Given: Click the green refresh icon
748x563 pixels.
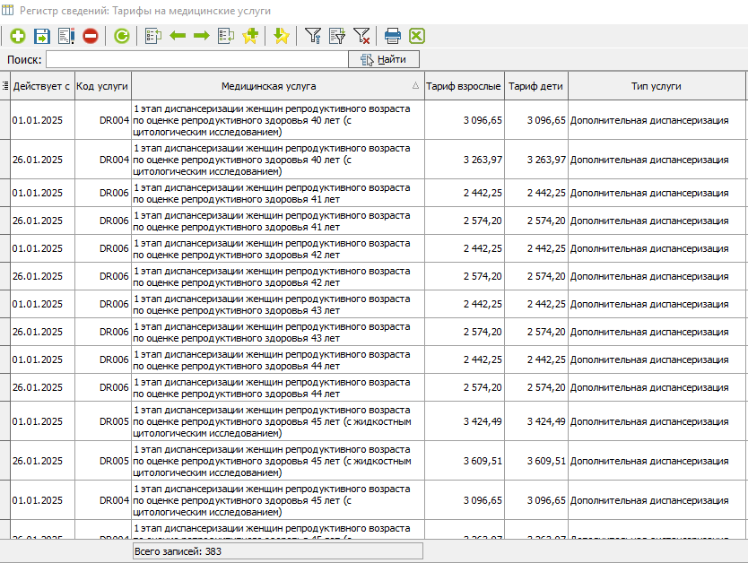Looking at the screenshot, I should pyautogui.click(x=121, y=36).
